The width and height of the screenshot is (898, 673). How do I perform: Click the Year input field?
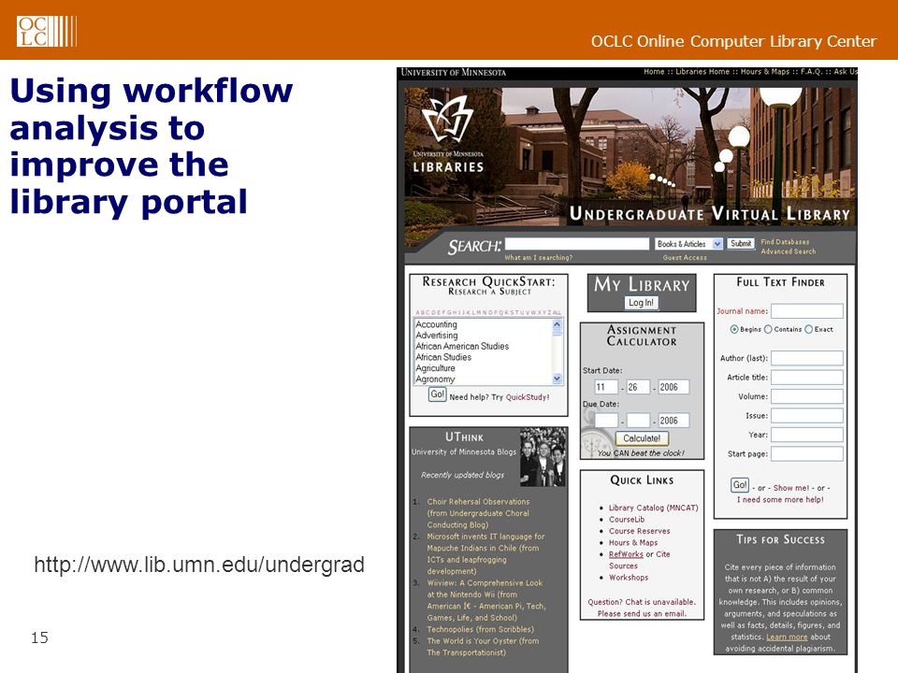point(807,435)
